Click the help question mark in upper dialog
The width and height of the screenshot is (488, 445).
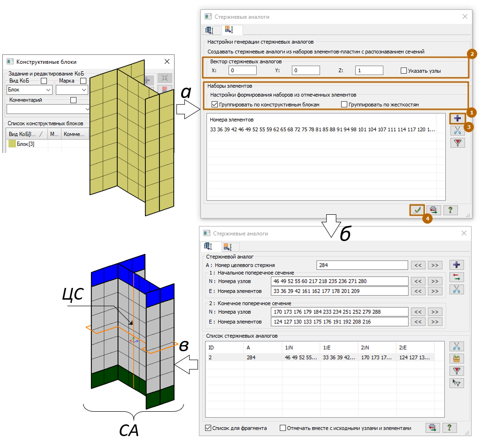[450, 210]
